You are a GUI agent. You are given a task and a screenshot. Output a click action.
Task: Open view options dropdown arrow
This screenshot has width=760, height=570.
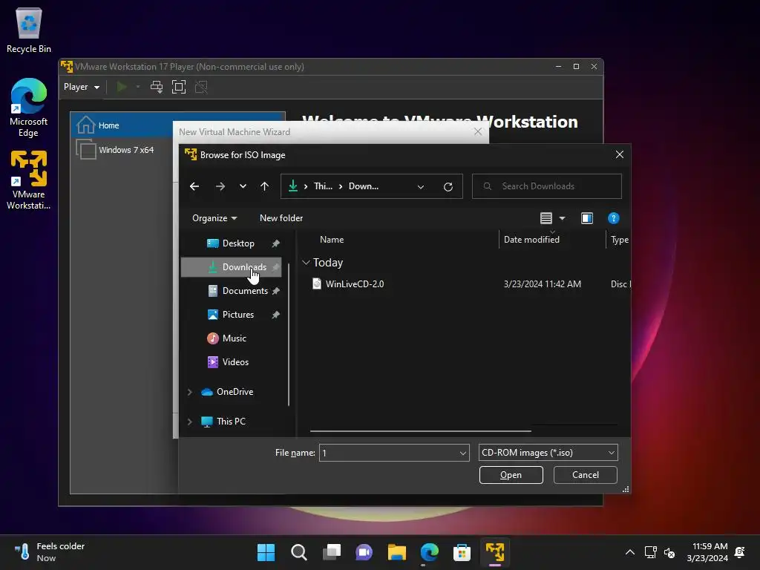click(563, 218)
